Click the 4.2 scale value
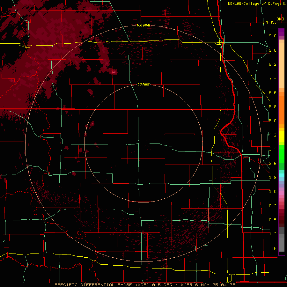 273,135
